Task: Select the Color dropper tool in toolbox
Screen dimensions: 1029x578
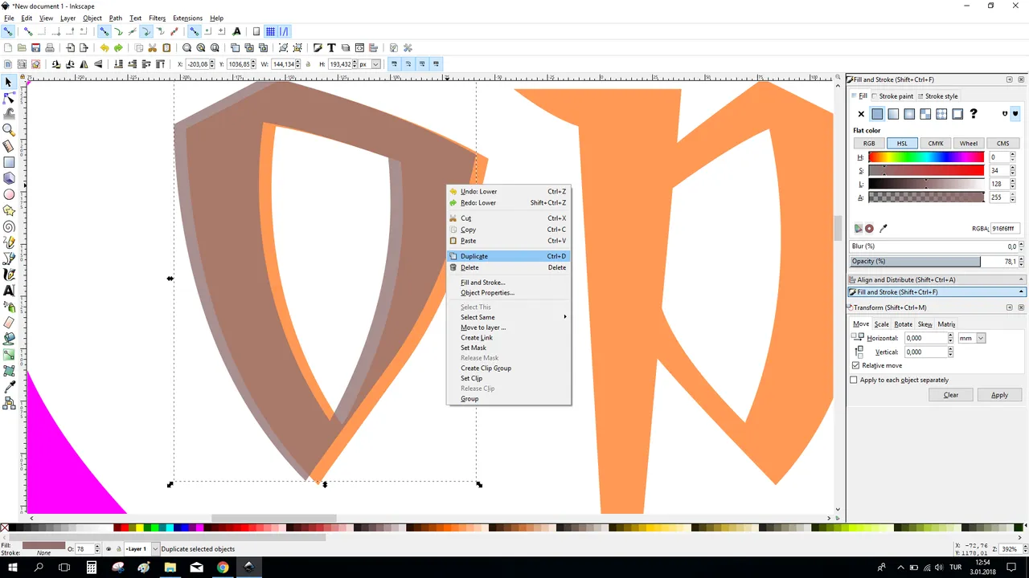Action: click(9, 387)
